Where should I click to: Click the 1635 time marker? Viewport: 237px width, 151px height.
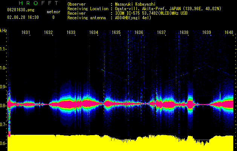pyautogui.click(x=116, y=32)
